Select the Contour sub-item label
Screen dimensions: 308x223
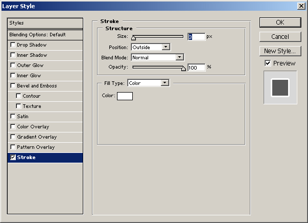click(32, 96)
